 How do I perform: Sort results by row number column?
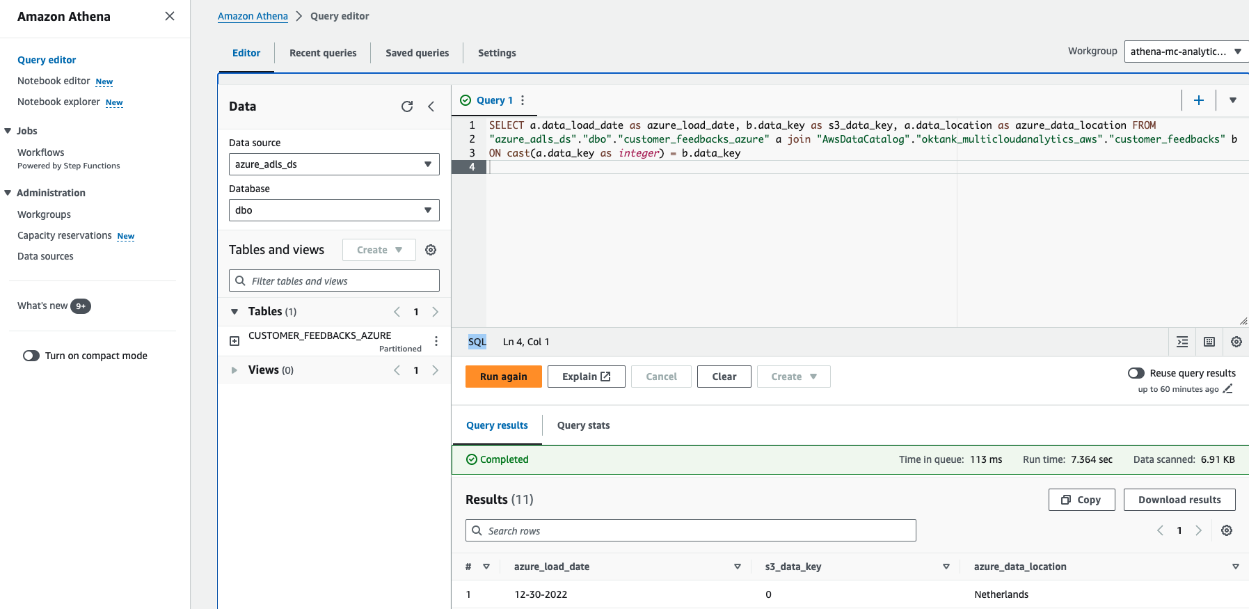point(486,567)
